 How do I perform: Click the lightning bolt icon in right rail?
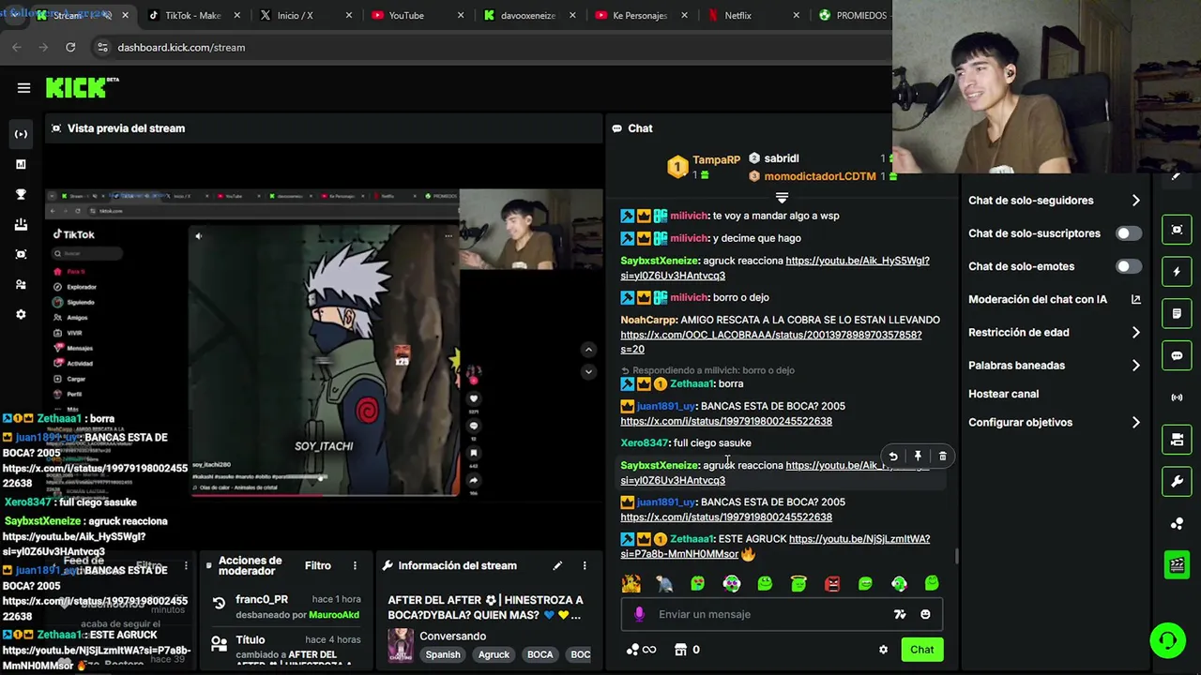point(1177,272)
